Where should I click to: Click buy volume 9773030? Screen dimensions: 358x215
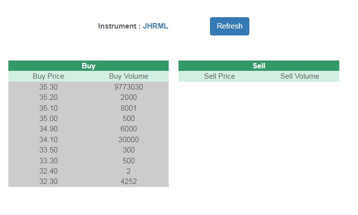click(128, 87)
